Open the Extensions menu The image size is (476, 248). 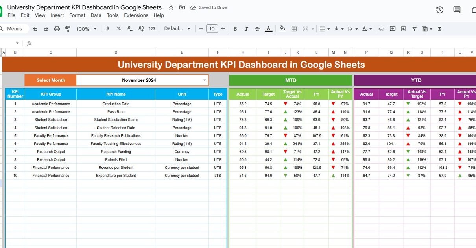(136, 15)
